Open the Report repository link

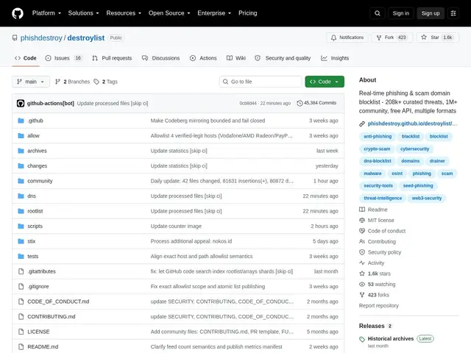coord(378,306)
